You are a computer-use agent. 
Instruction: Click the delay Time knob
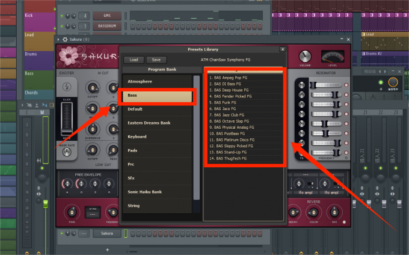72,212
